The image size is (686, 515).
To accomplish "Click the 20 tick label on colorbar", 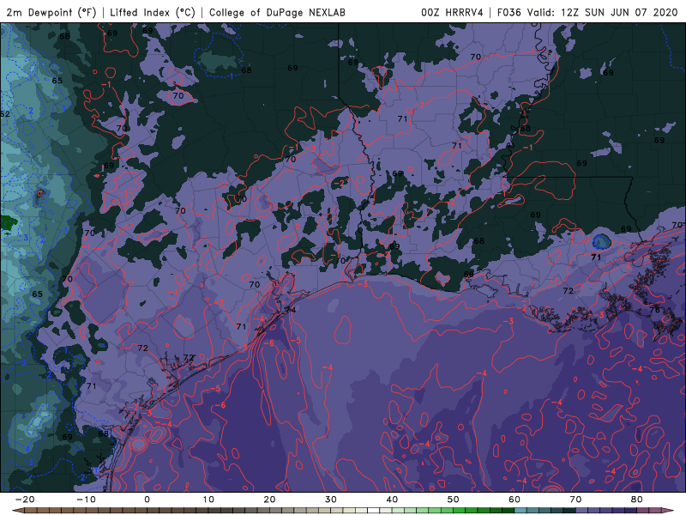I will 269,500.
